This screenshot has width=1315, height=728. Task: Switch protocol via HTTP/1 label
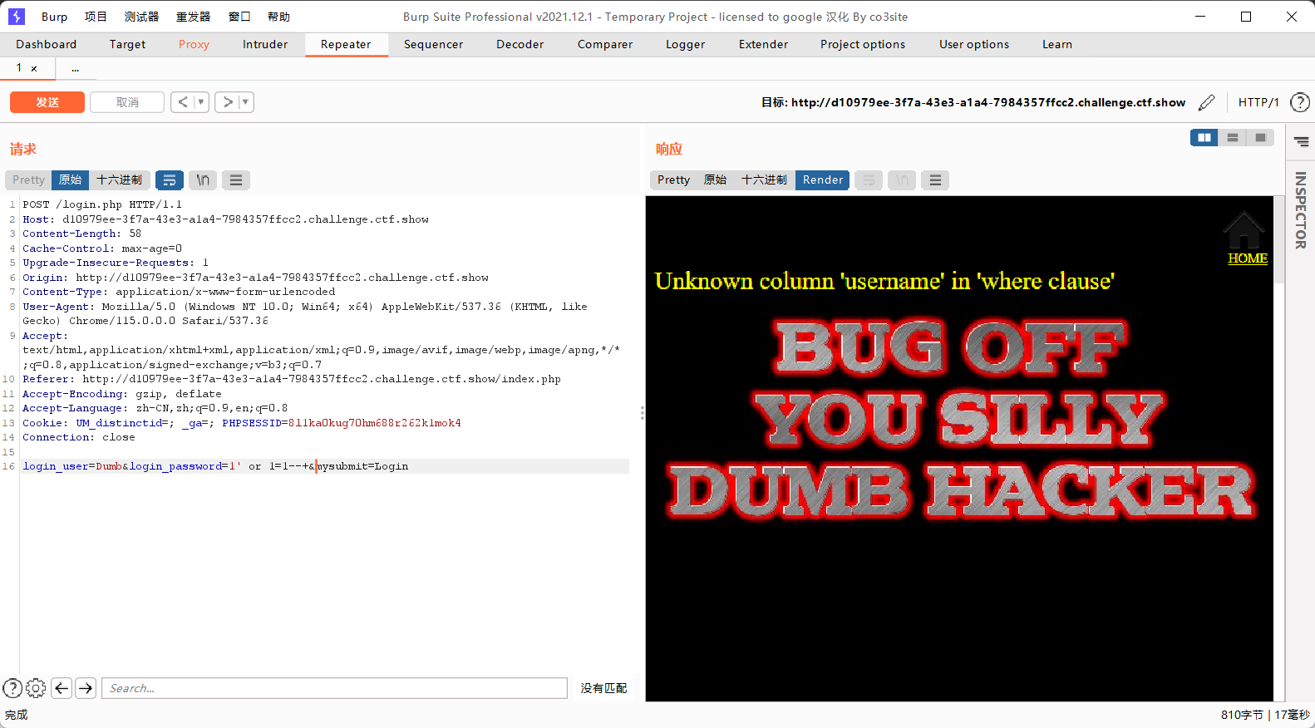(x=1258, y=102)
